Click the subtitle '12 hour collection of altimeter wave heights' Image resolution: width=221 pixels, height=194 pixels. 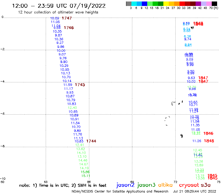click(x=58, y=12)
